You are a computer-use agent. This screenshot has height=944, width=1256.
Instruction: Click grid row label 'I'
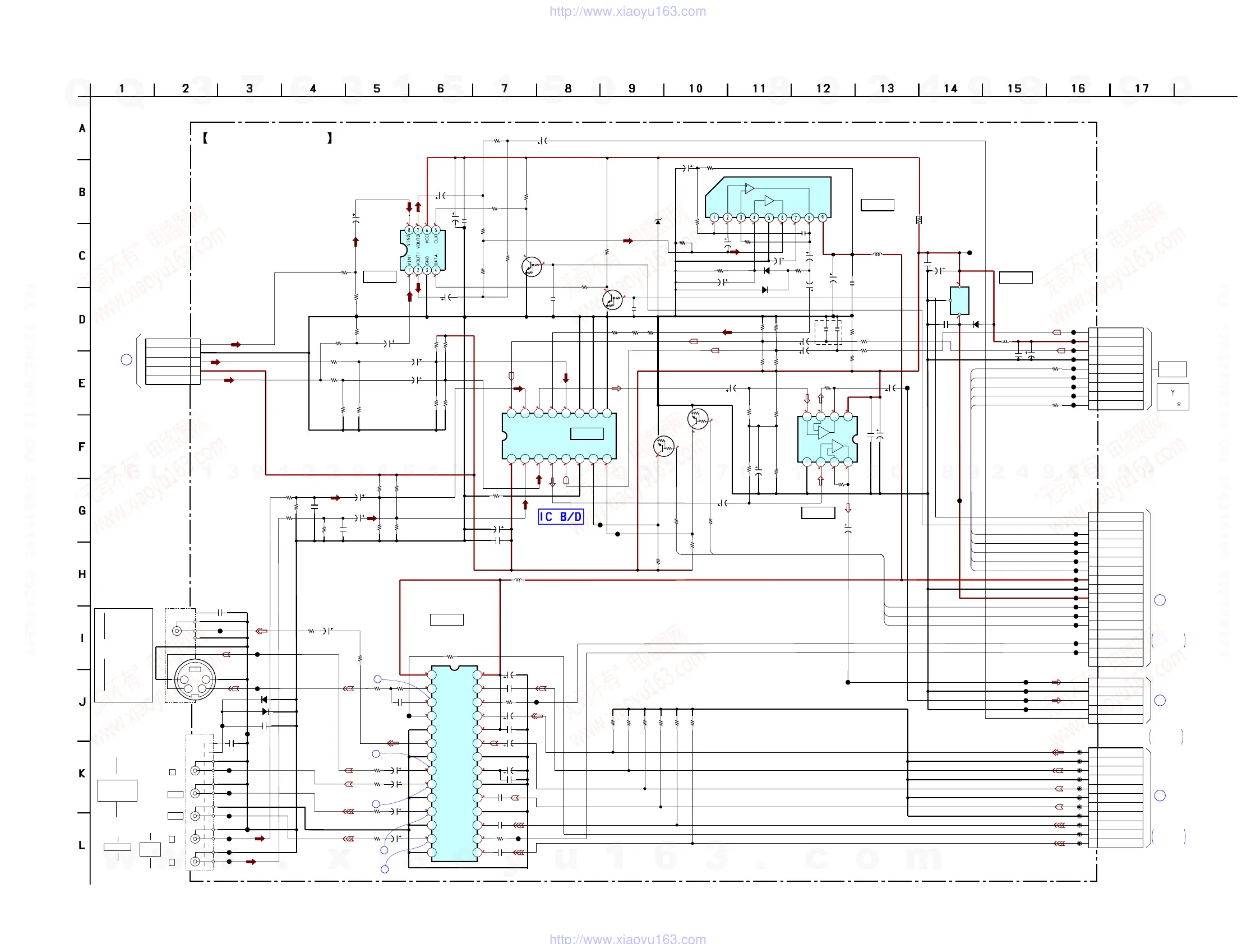pyautogui.click(x=82, y=638)
